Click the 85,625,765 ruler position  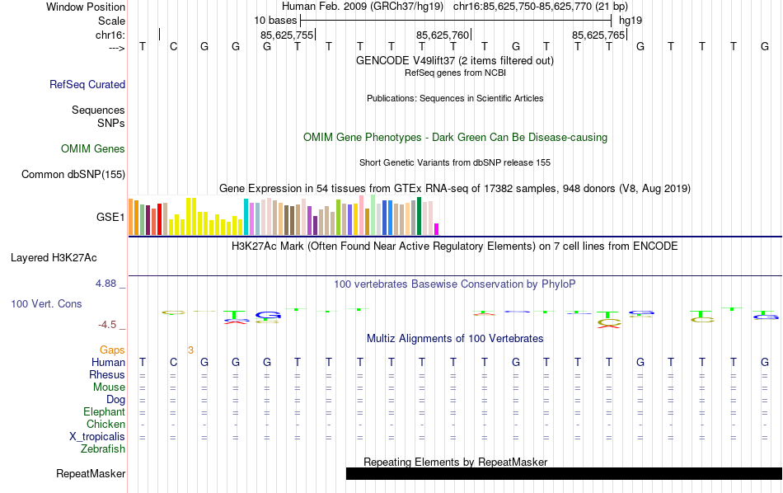coord(598,35)
